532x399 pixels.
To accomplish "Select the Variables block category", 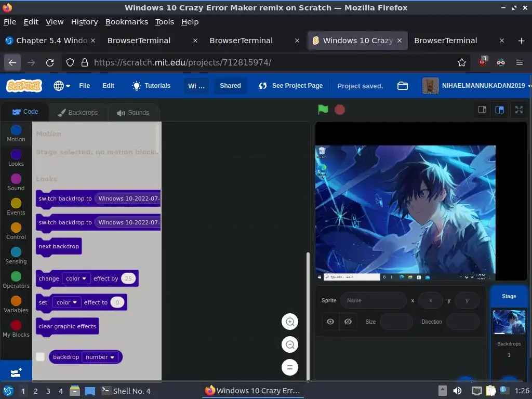I will tap(16, 304).
